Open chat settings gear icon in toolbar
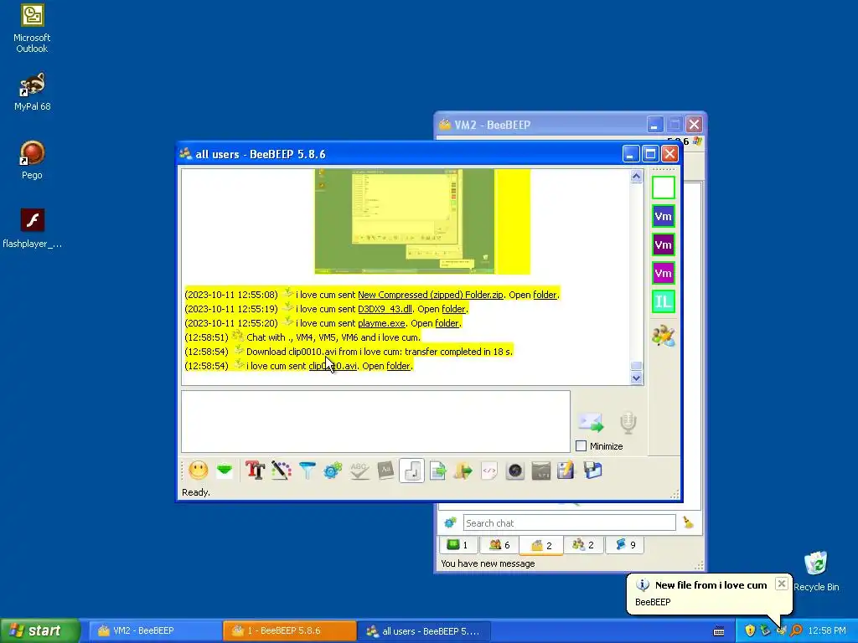Viewport: 858px width, 643px height. pos(333,471)
